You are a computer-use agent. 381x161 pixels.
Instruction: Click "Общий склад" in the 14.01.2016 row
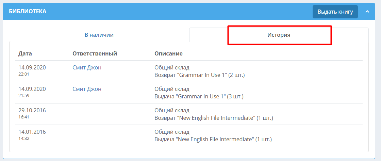[172, 132]
